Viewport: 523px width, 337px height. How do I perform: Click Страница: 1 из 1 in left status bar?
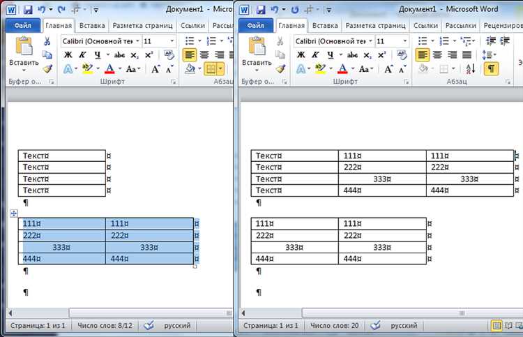(38, 325)
